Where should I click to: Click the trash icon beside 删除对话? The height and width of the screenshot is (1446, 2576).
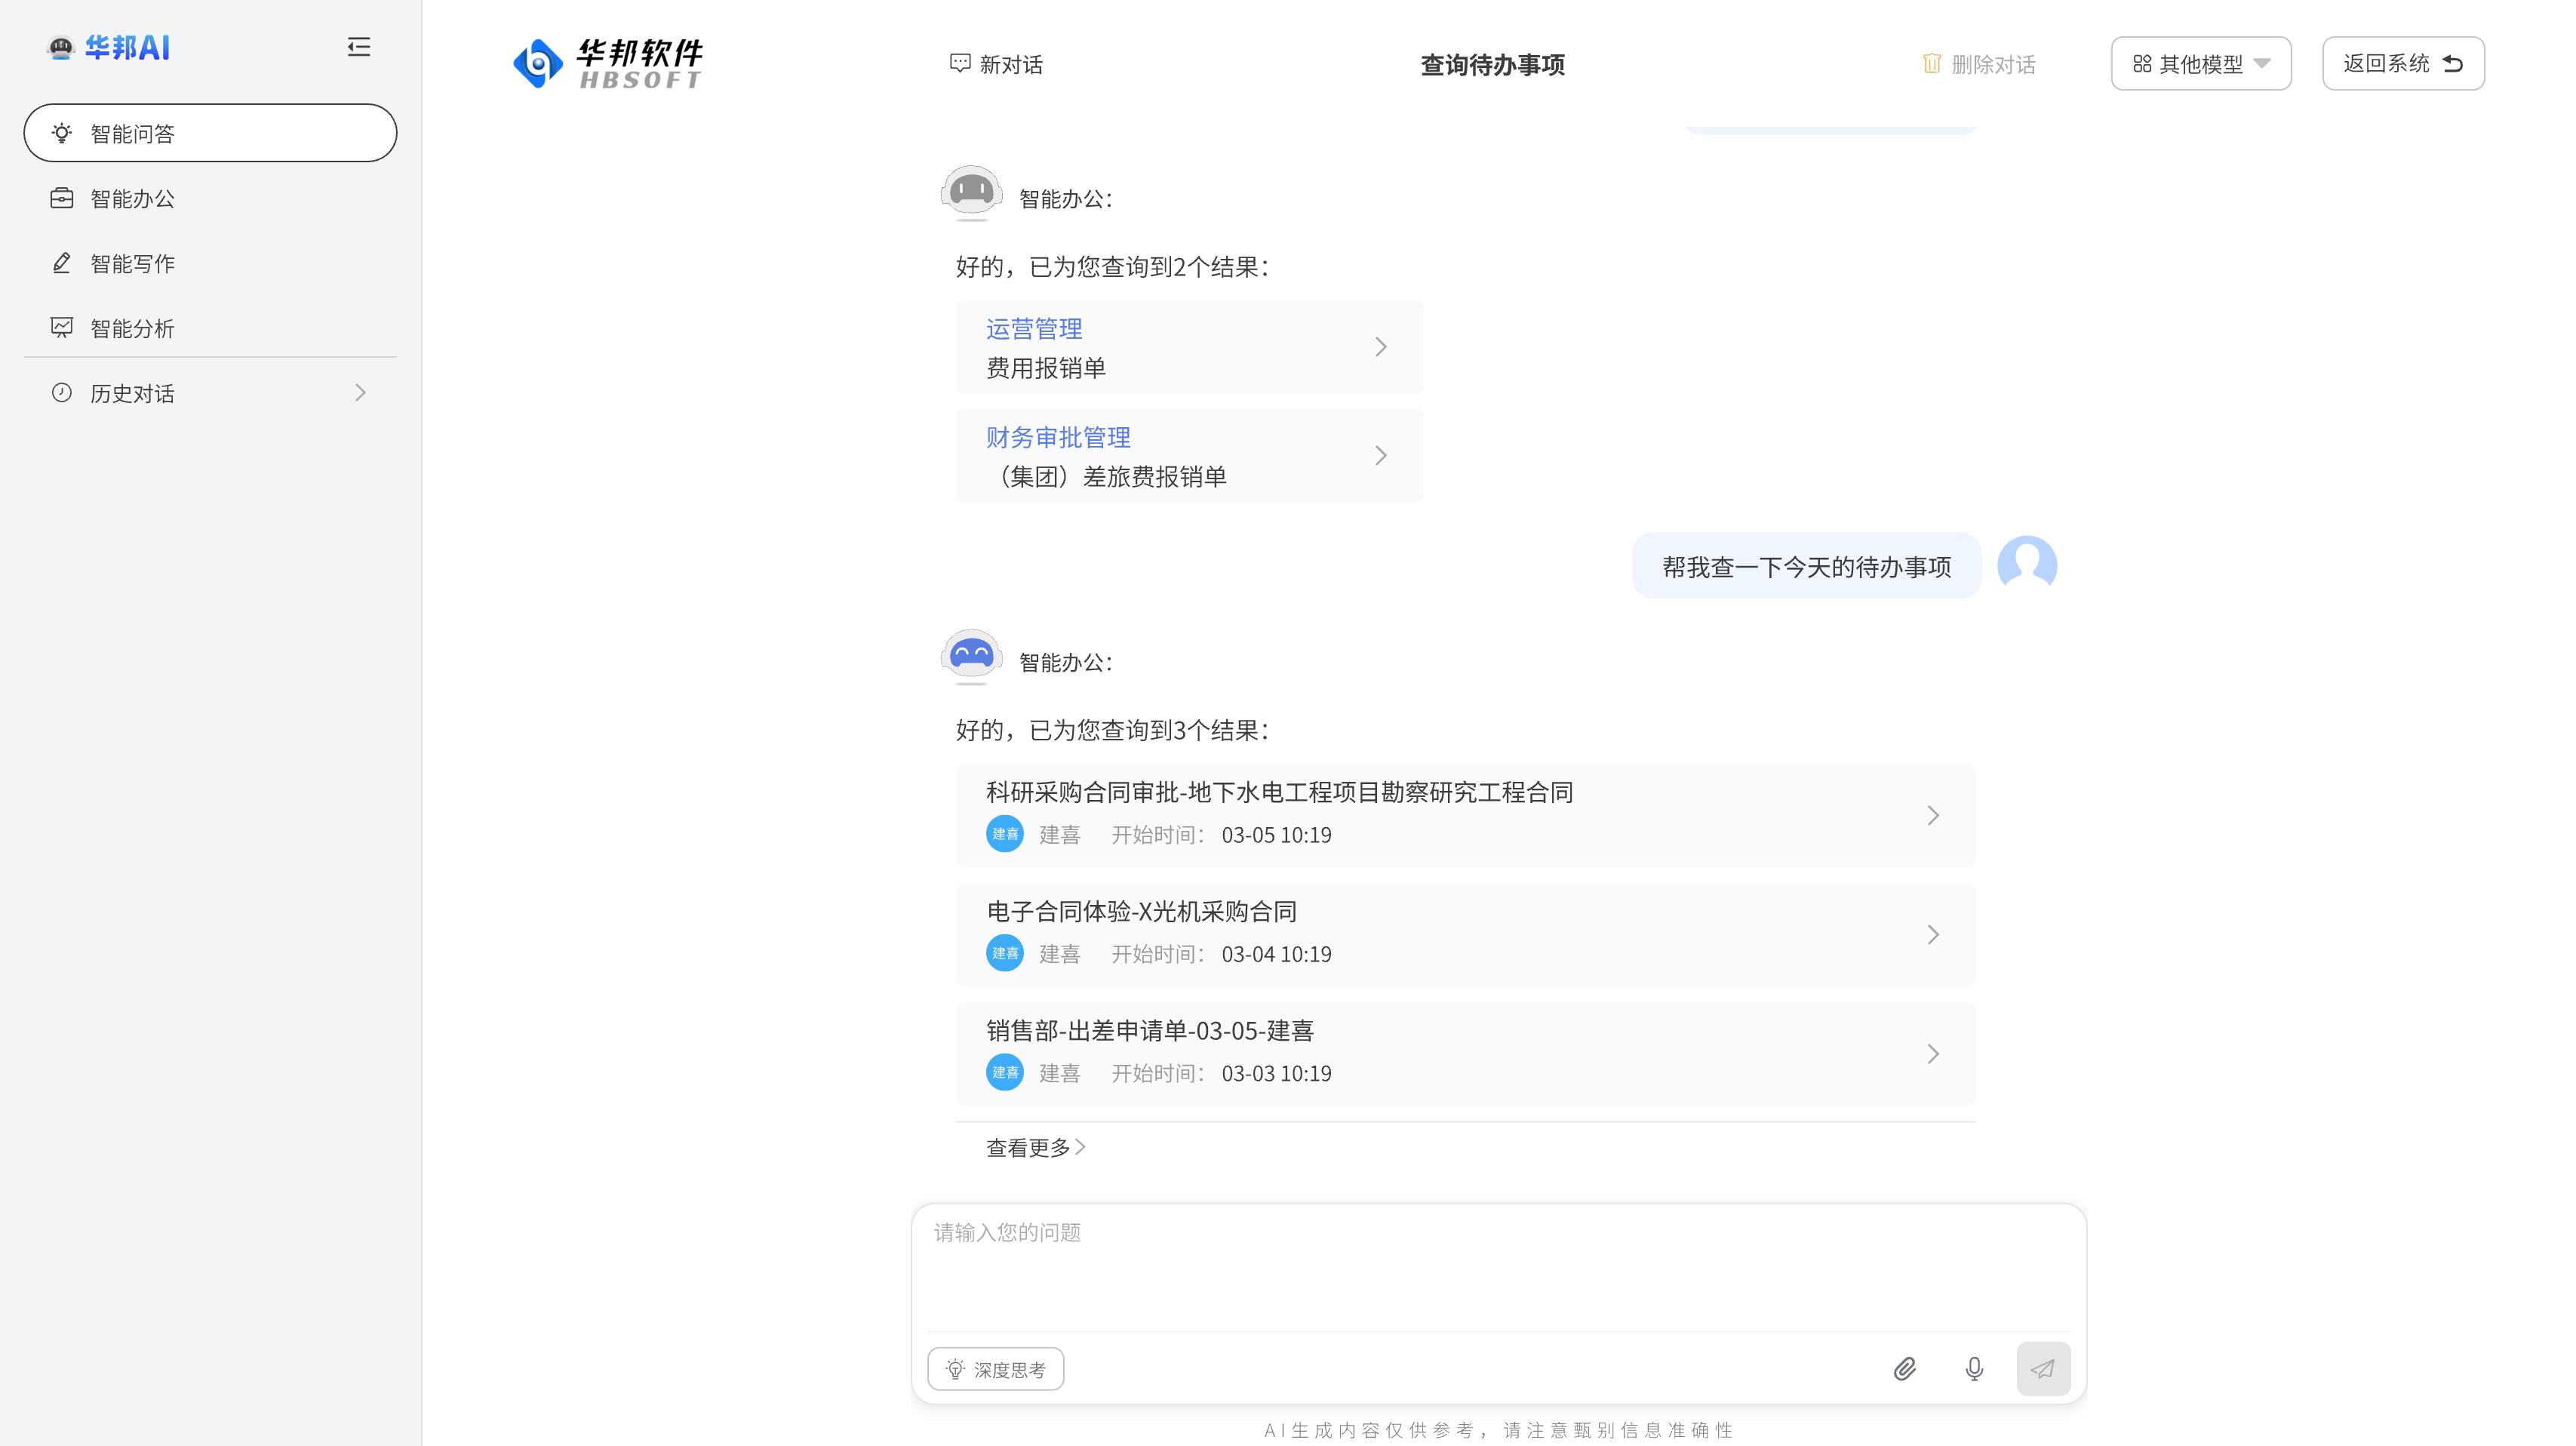(x=1932, y=64)
